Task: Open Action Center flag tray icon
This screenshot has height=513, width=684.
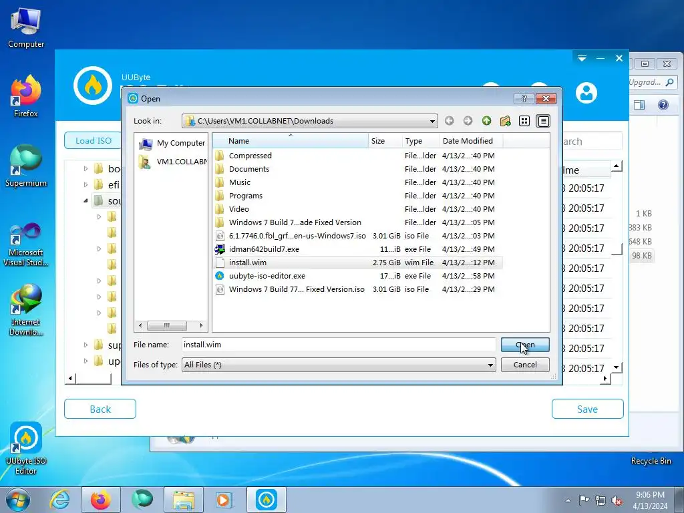Action: [584, 500]
